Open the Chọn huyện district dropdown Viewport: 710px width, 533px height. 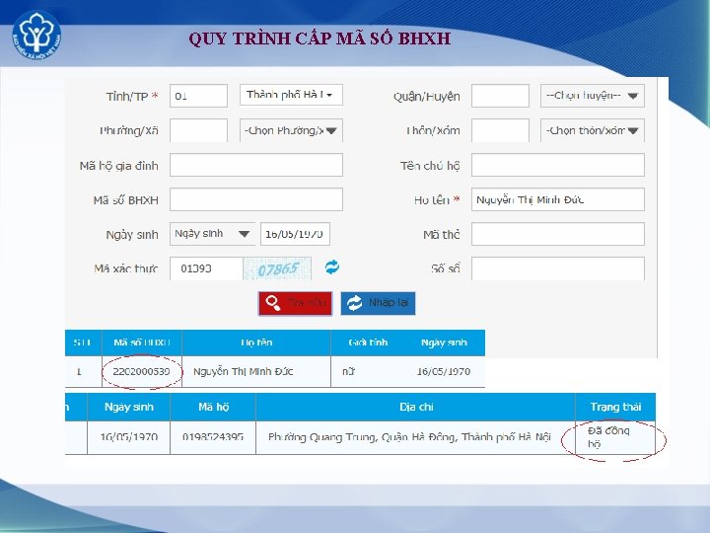tap(593, 96)
